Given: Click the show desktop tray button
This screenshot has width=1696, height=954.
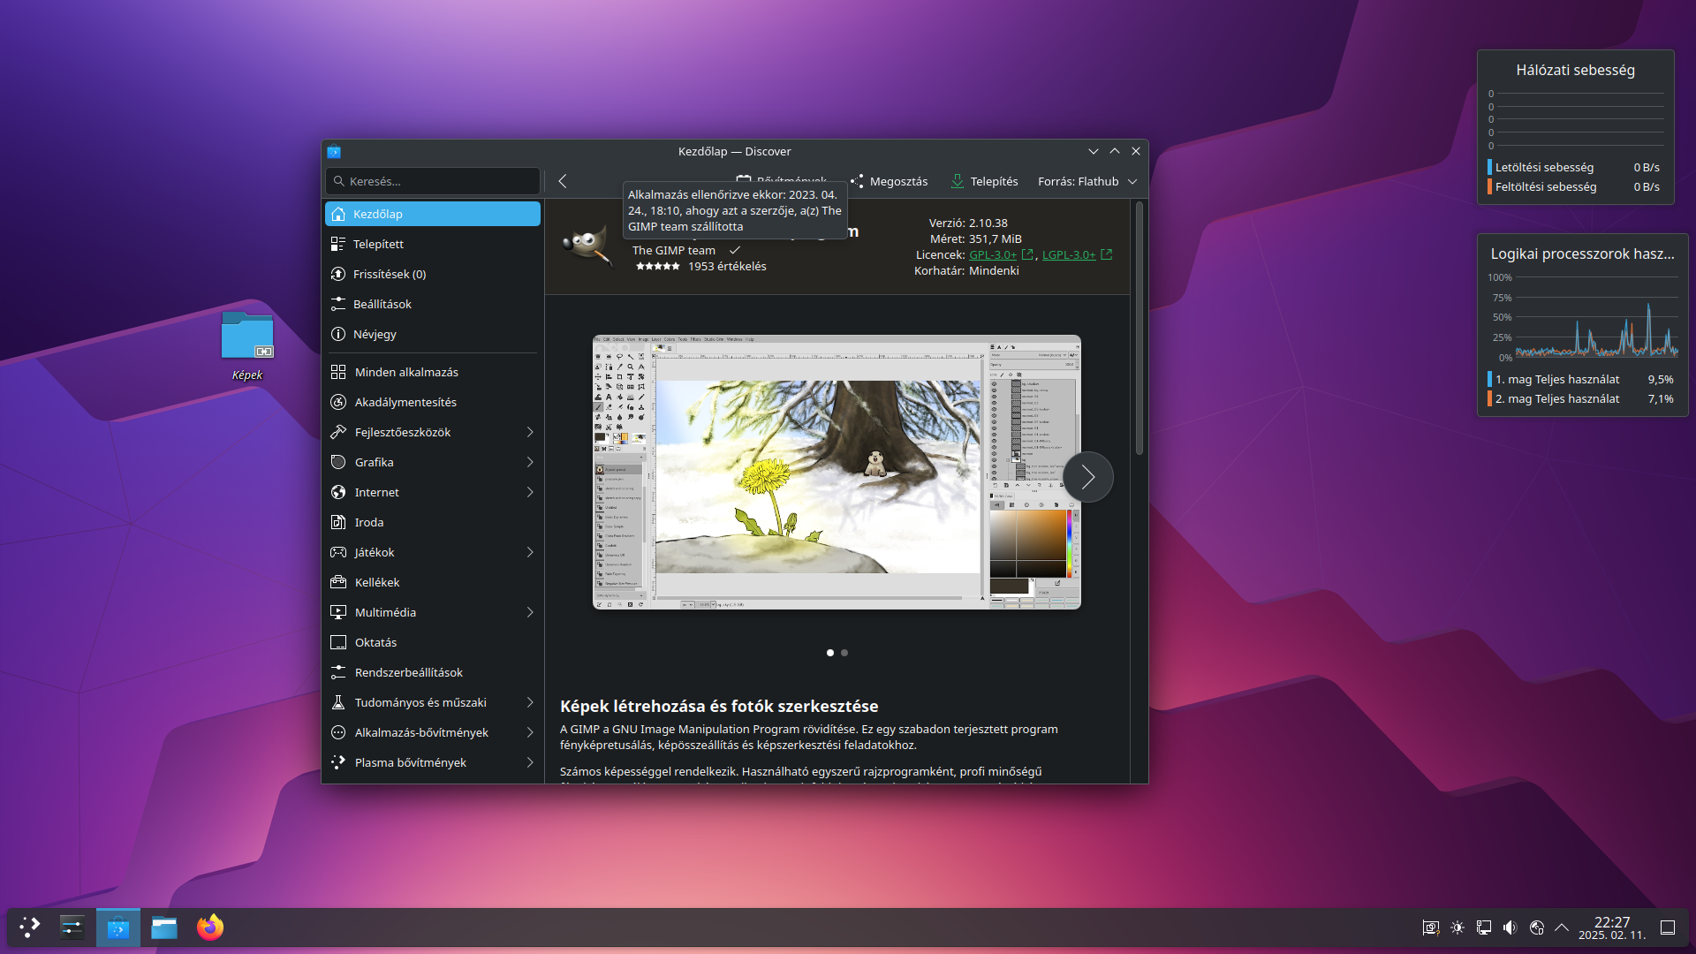Looking at the screenshot, I should tap(1668, 927).
